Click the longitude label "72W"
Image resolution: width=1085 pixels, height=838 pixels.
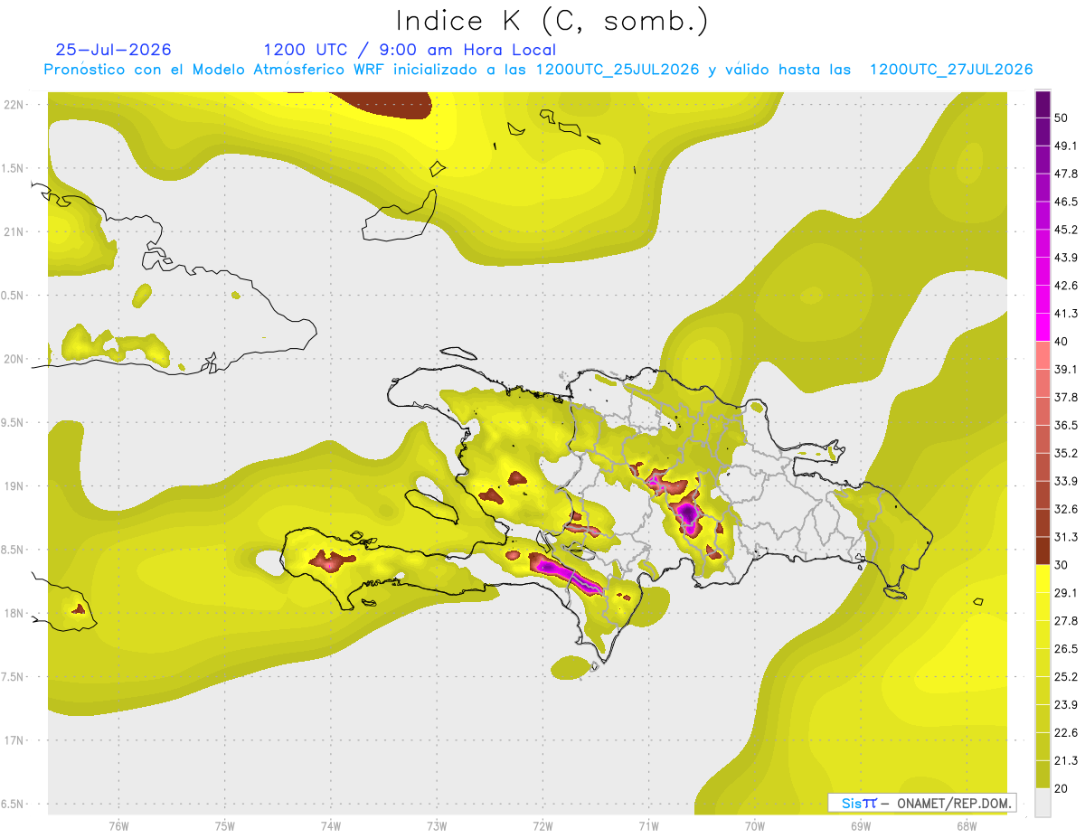point(542,826)
